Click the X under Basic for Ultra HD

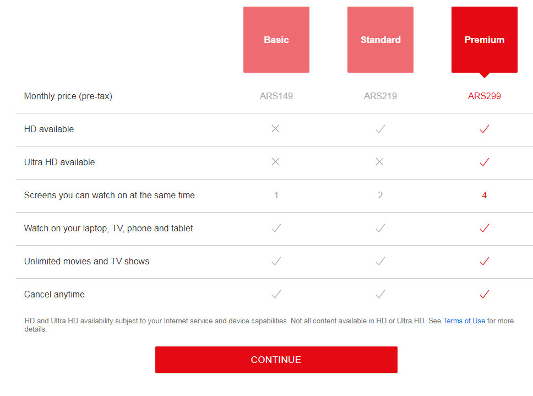pyautogui.click(x=276, y=162)
